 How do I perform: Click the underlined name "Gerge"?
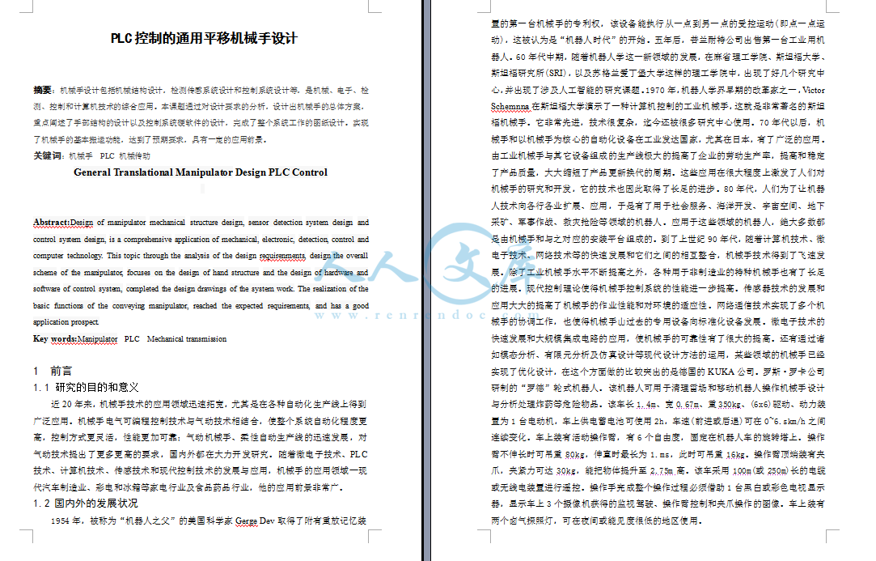[x=247, y=521]
